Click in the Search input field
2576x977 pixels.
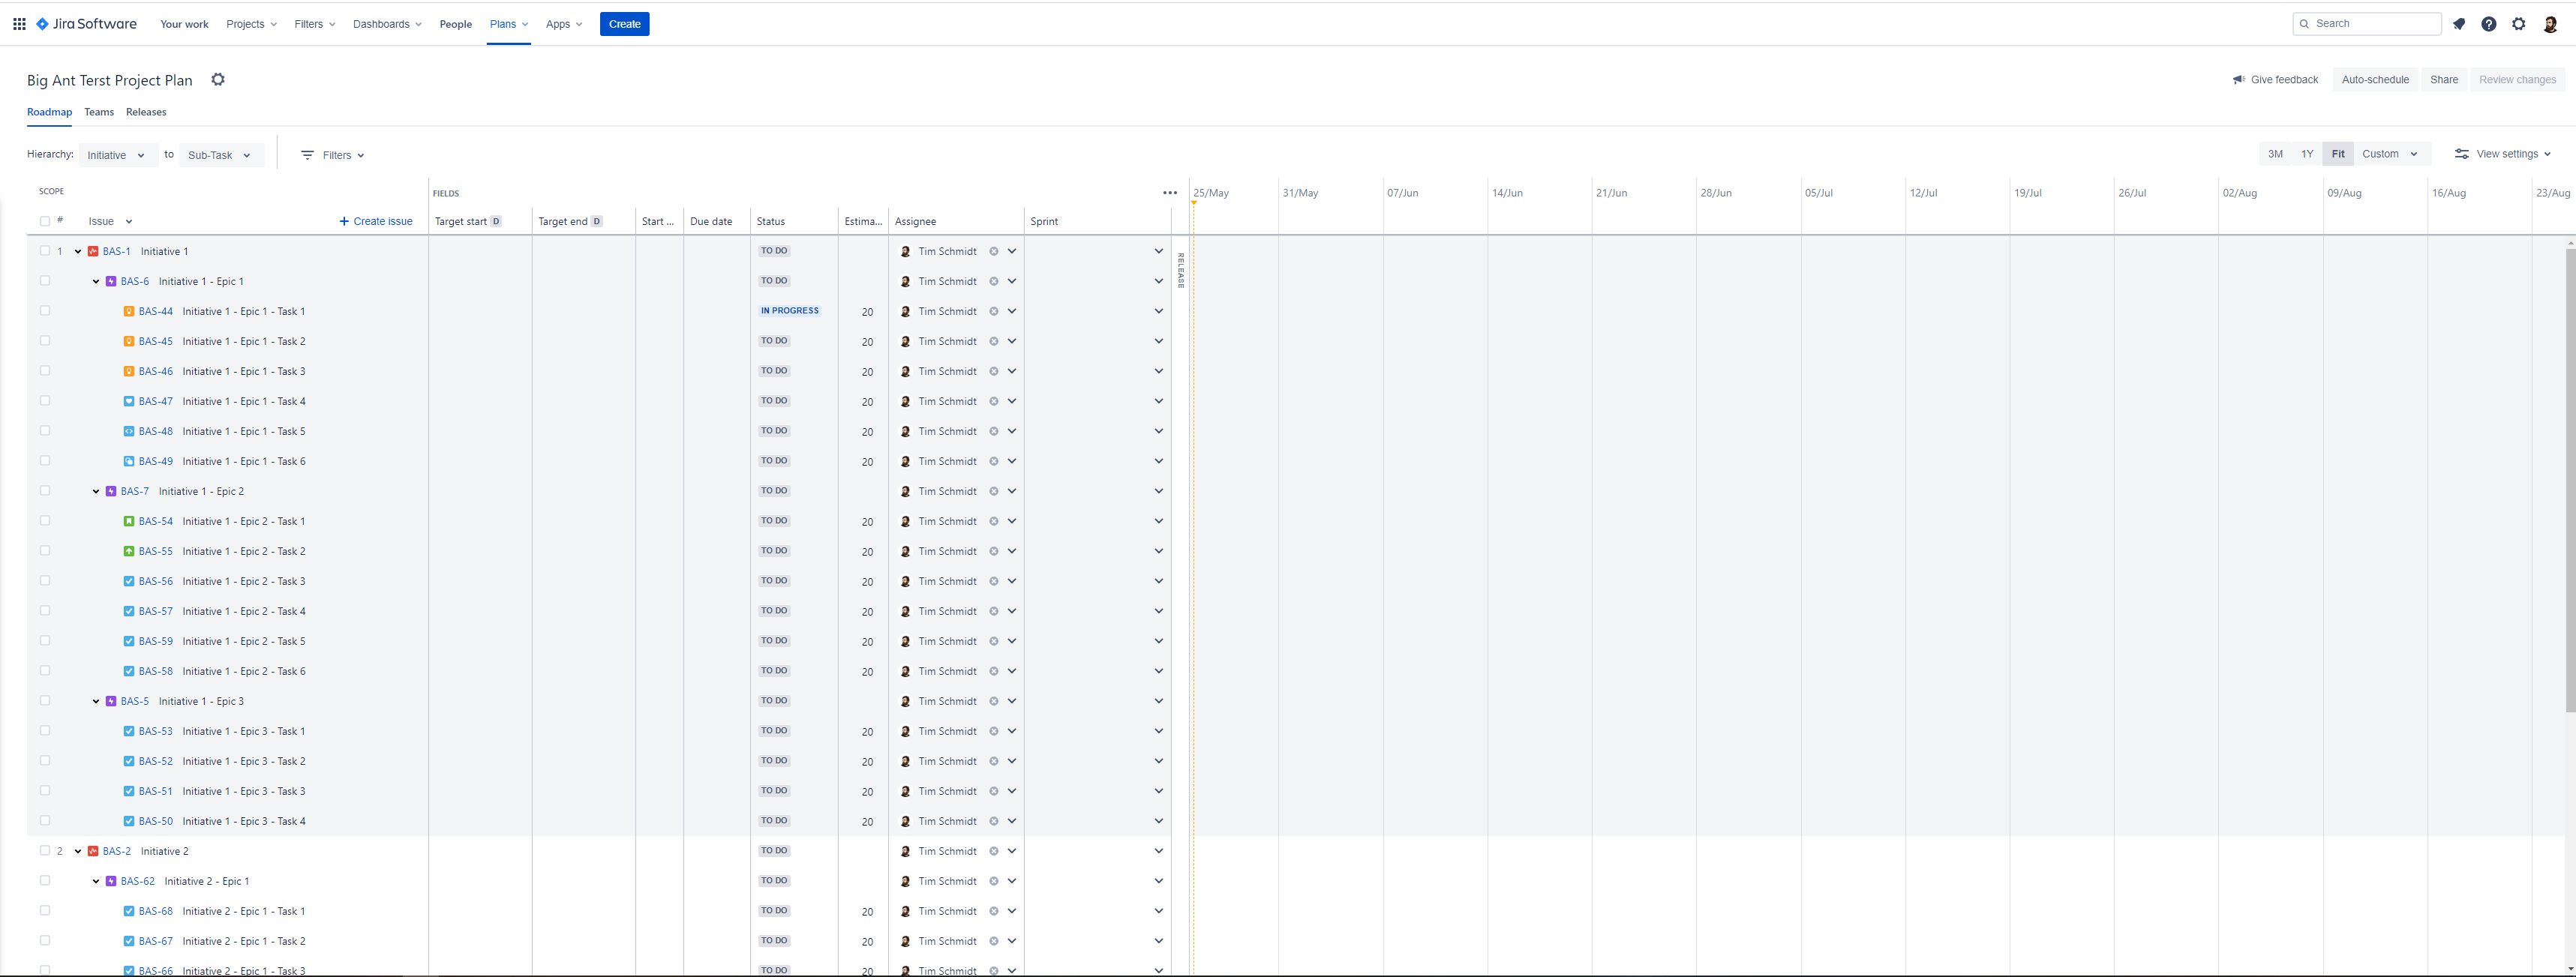coord(2367,24)
